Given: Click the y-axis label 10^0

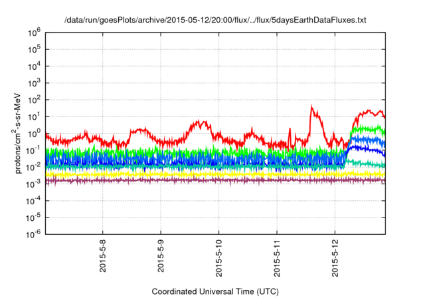Looking at the screenshot, I should pyautogui.click(x=34, y=134).
